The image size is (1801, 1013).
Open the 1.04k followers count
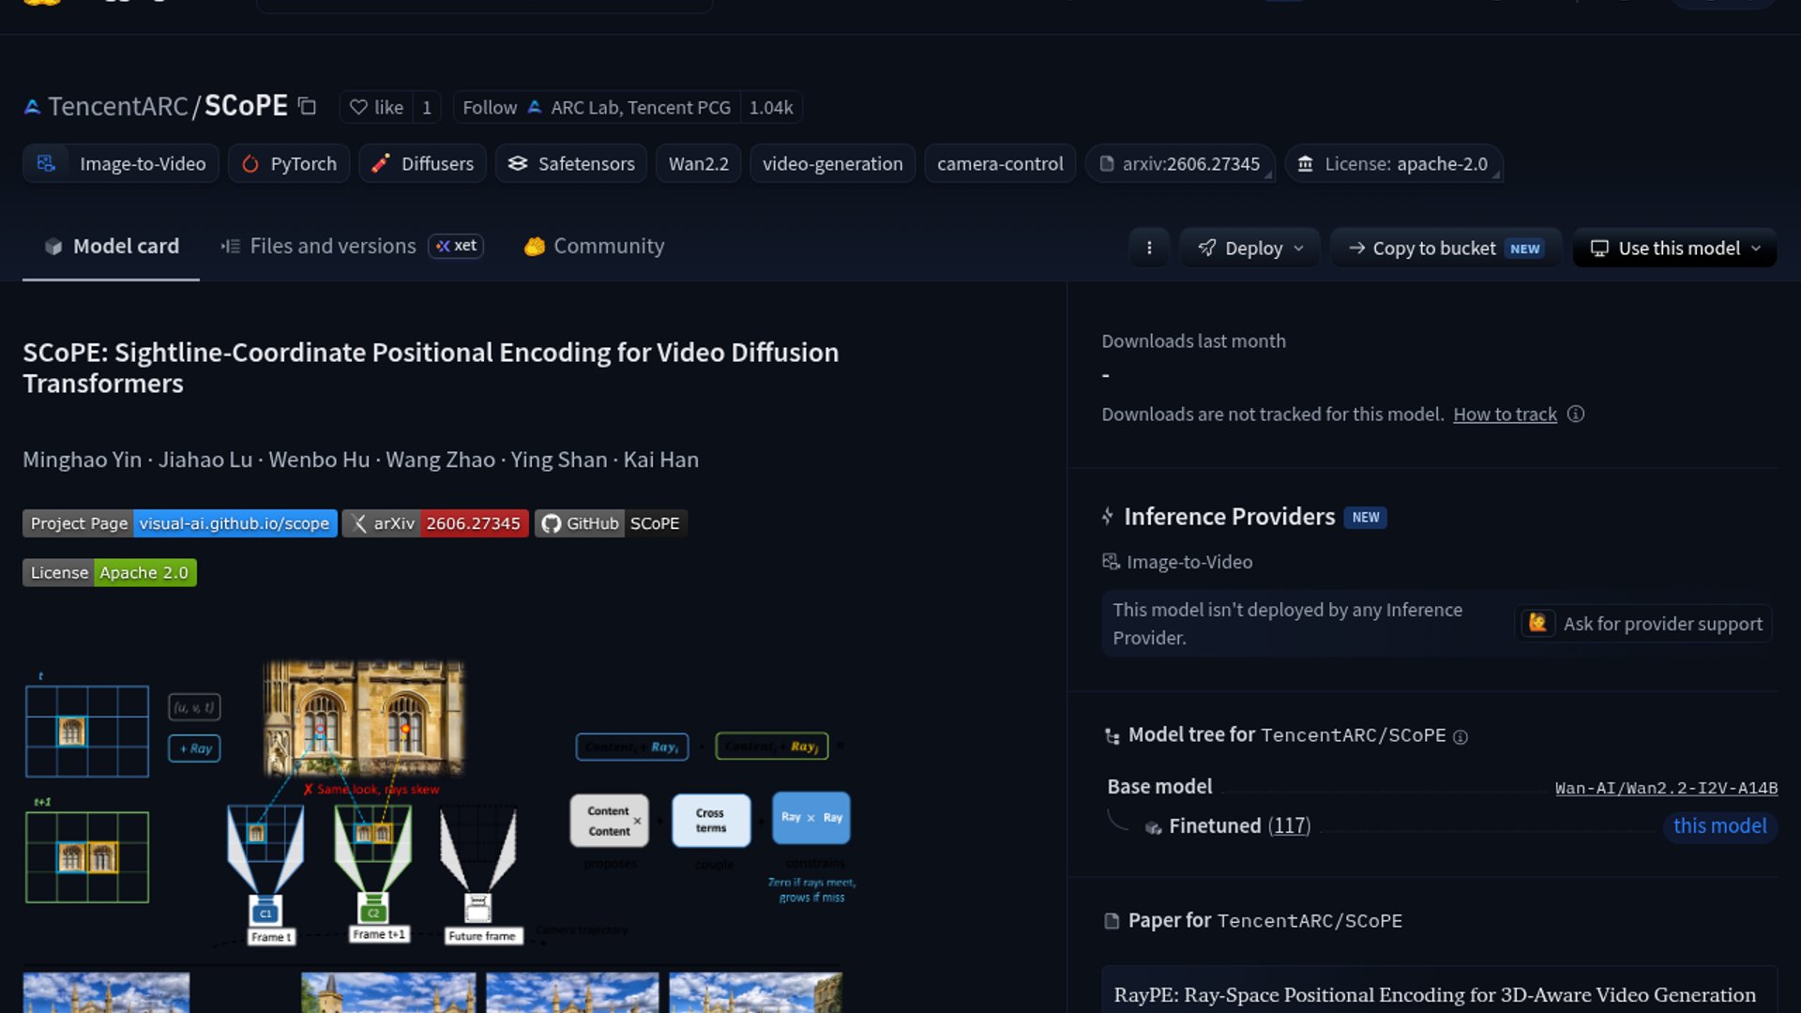(x=771, y=107)
